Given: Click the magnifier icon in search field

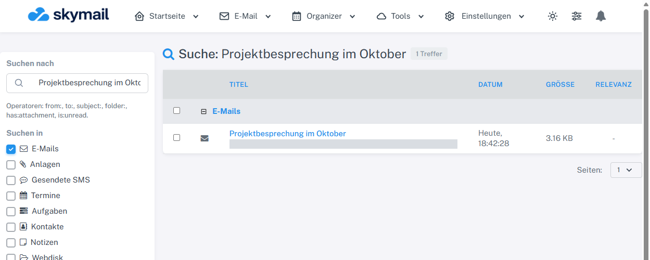Looking at the screenshot, I should (x=19, y=83).
